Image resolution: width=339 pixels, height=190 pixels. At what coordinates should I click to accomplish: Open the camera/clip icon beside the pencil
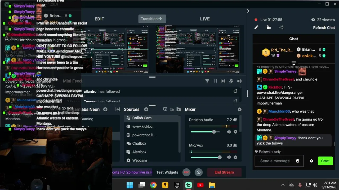(x=269, y=27)
